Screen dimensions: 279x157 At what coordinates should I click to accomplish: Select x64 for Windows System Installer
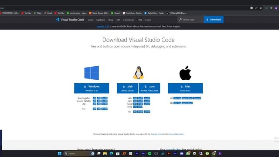click(x=95, y=101)
